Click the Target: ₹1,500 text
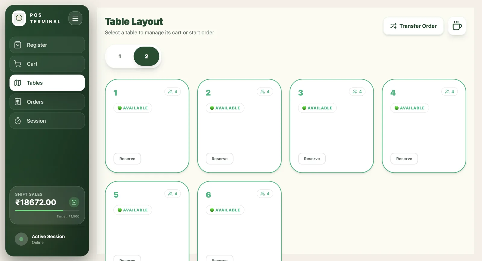Image resolution: width=482 pixels, height=261 pixels. [x=68, y=216]
